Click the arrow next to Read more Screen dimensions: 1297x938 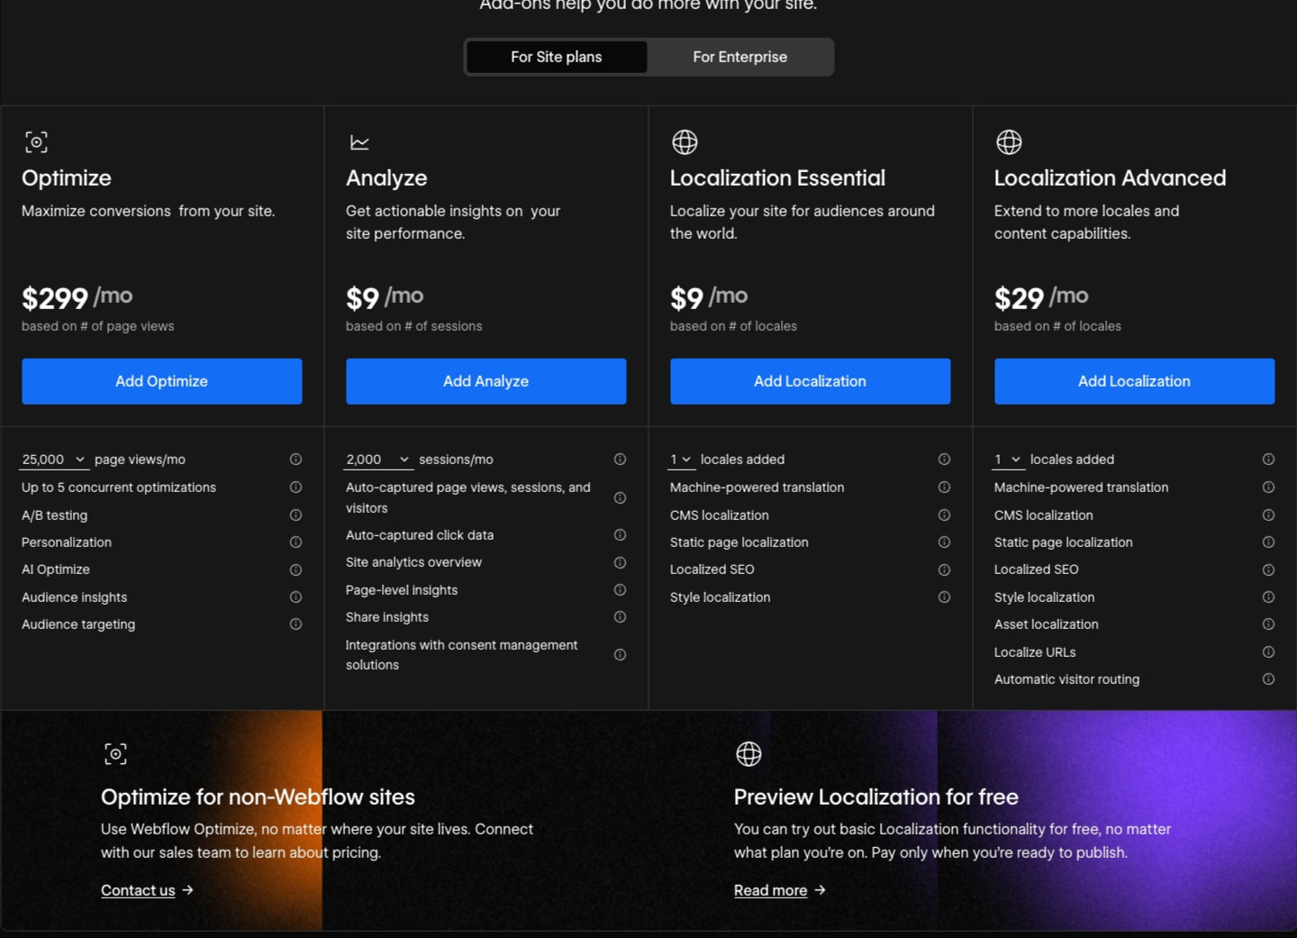tap(820, 890)
